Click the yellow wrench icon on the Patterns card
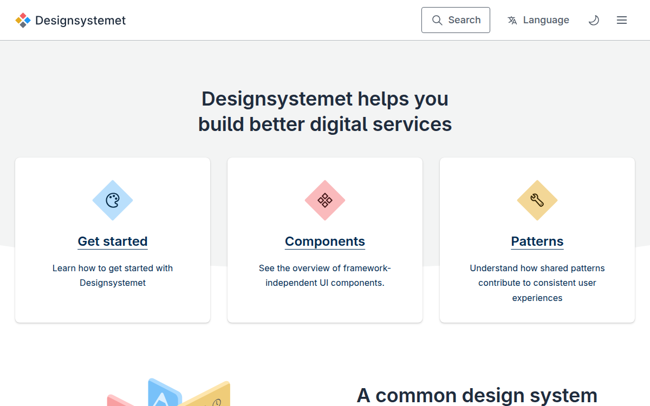650x406 pixels. pyautogui.click(x=537, y=200)
